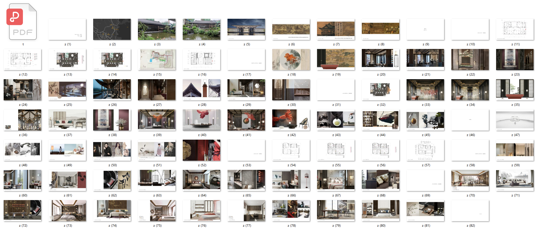Image resolution: width=538 pixels, height=235 pixels.
Task: Open the misty landscape image z (47)
Action: coord(515,120)
